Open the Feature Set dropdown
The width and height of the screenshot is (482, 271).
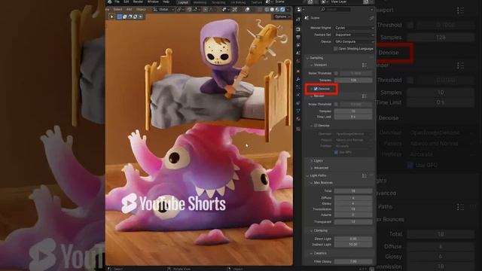(354, 35)
